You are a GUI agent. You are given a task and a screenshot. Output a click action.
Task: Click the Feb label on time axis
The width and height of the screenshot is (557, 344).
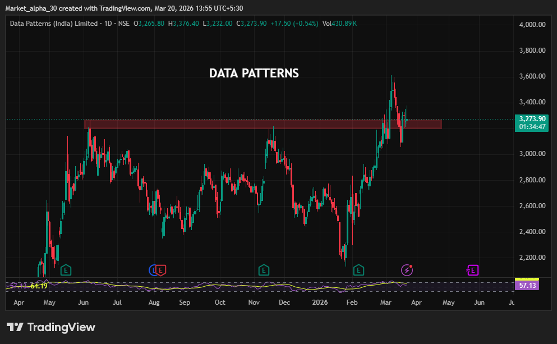pos(352,302)
